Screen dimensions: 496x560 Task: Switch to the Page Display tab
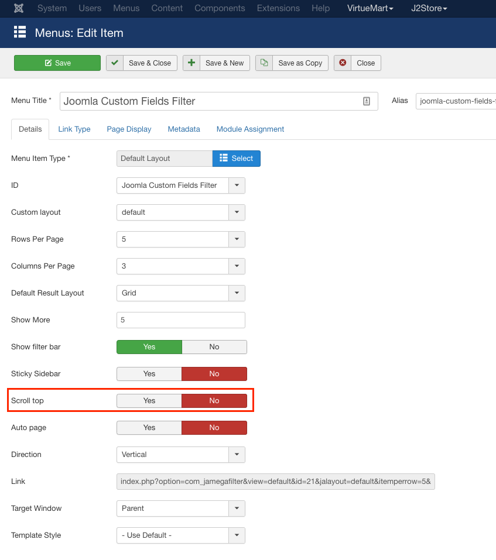(129, 129)
